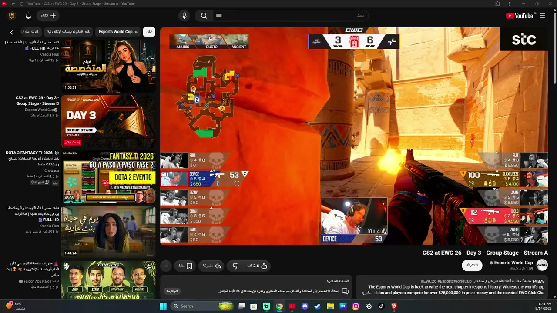Open the weather widget showing 31°C
The width and height of the screenshot is (557, 313).
16,306
